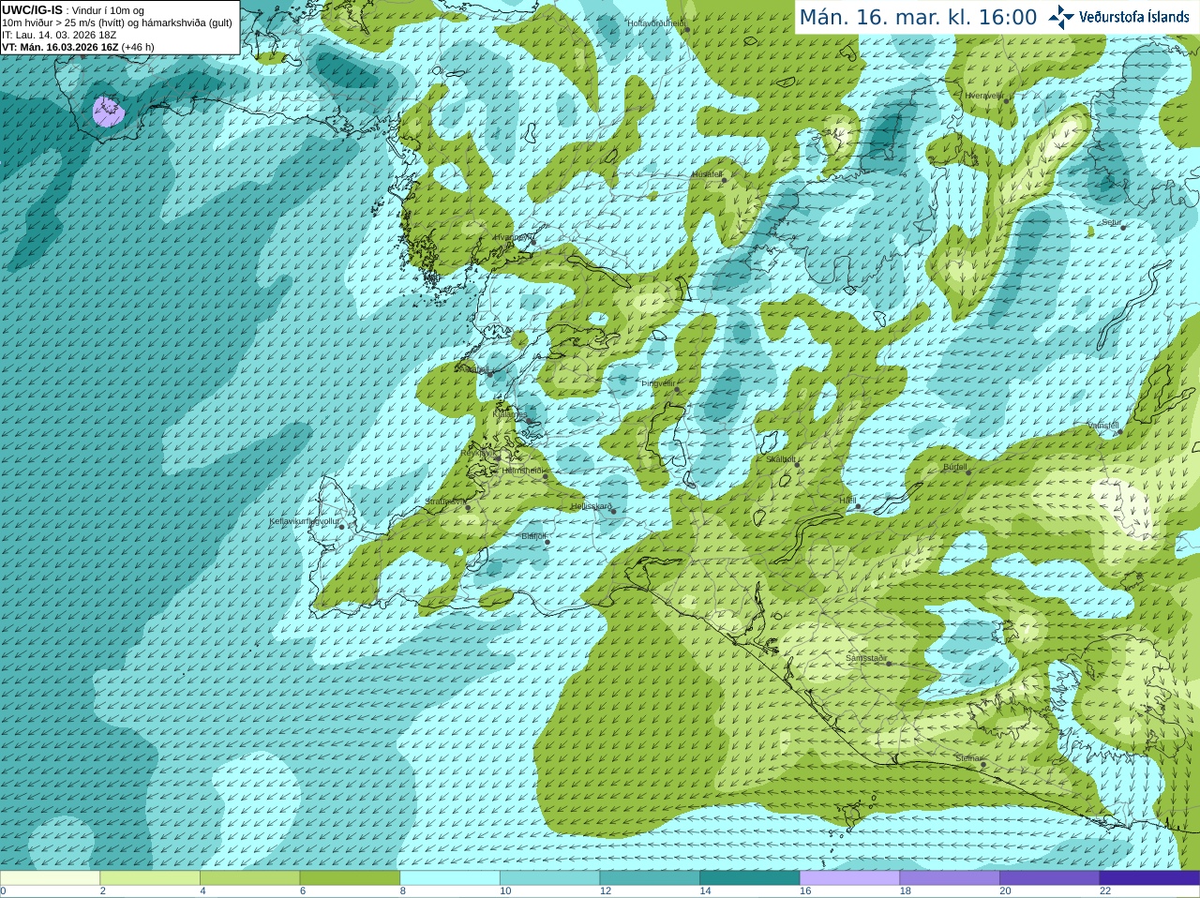Click the 16–18 m/s lavender legend swatch
Image resolution: width=1200 pixels, height=898 pixels.
point(849,878)
